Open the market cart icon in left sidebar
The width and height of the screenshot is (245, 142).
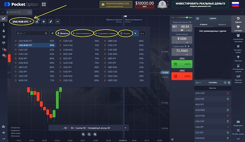pyautogui.click(x=3, y=37)
